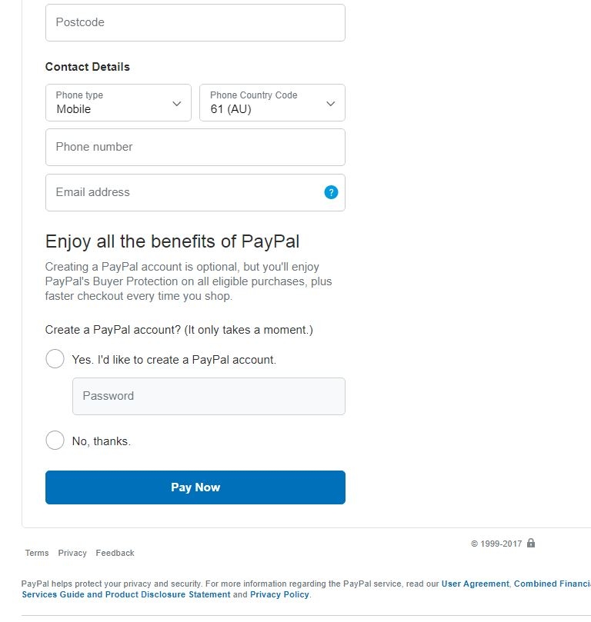Expand the Phone Country Code dropdown
This screenshot has width=591, height=622.
coord(272,102)
